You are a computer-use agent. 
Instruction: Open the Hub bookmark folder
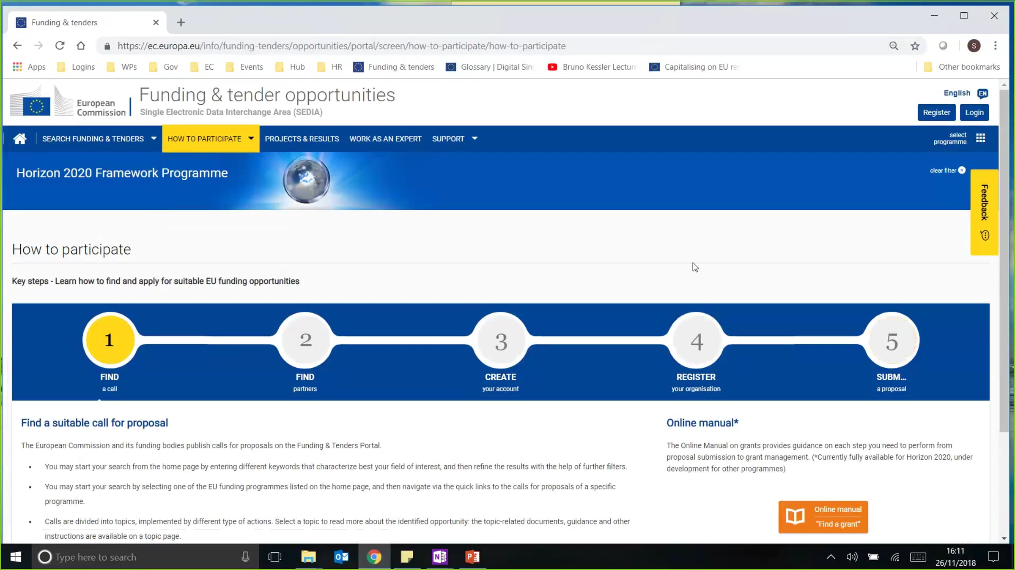290,67
